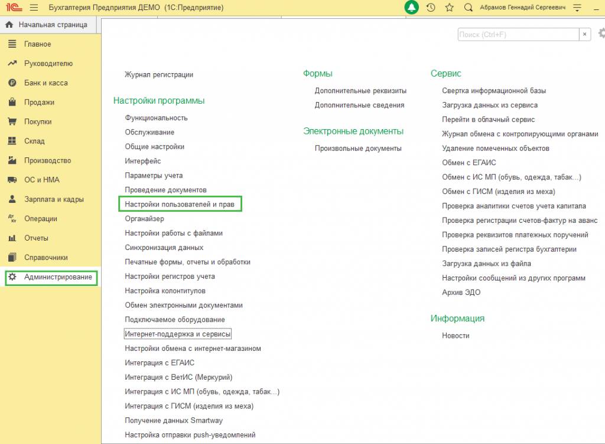Click the 1C logo icon
This screenshot has width=605, height=444.
(14, 7)
